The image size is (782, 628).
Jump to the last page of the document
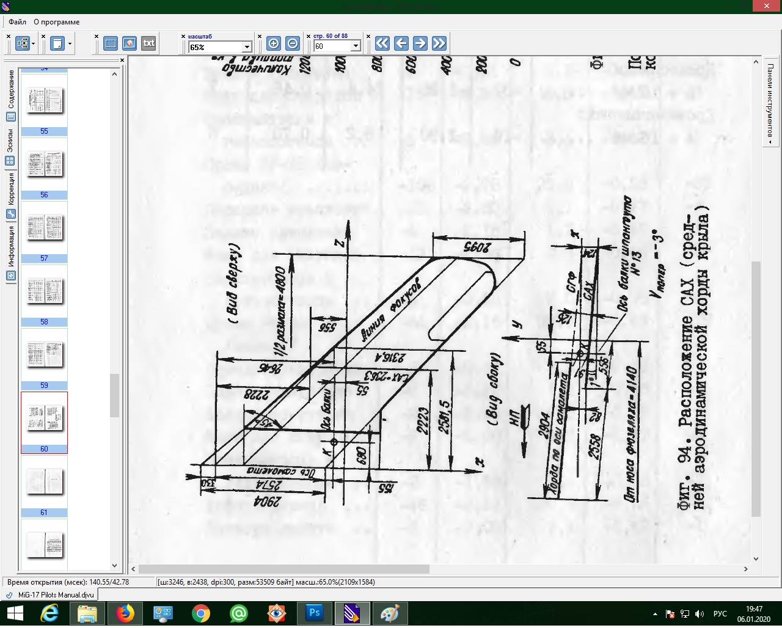[x=439, y=43]
